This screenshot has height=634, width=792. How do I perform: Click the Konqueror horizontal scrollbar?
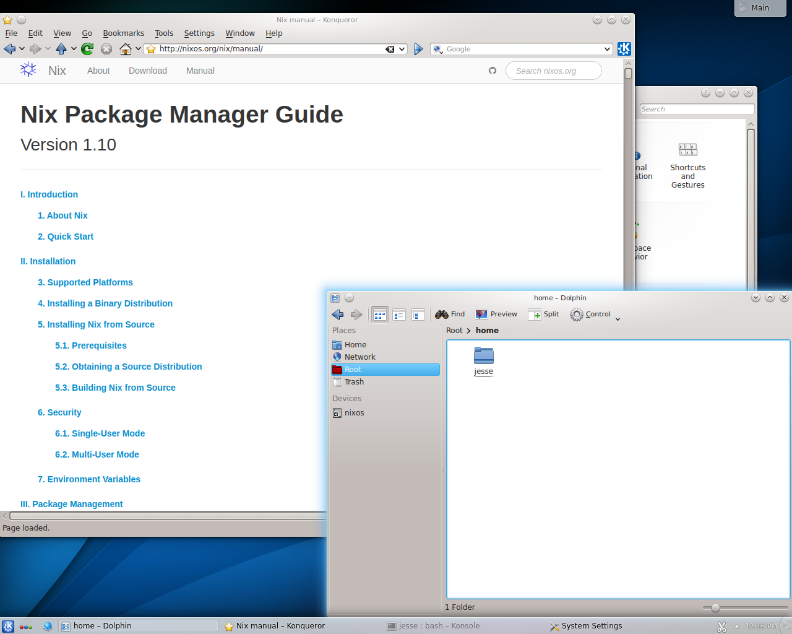pyautogui.click(x=167, y=516)
